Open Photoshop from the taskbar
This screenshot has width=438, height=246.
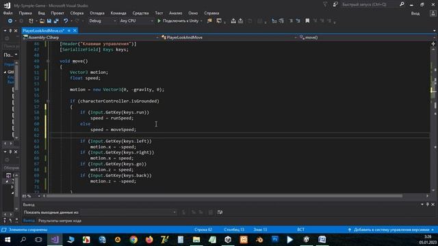point(275,240)
